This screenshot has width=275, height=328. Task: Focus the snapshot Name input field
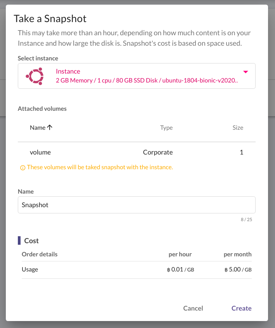click(137, 205)
